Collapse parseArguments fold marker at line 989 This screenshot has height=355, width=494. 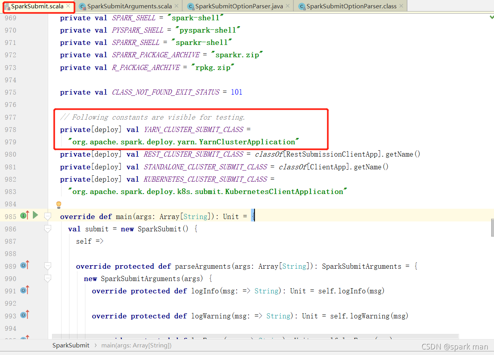(x=48, y=266)
